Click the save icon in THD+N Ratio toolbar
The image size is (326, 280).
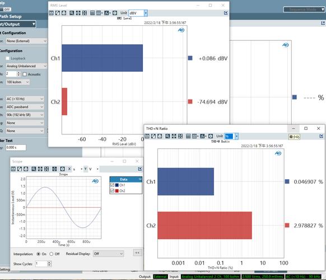[x=147, y=136]
